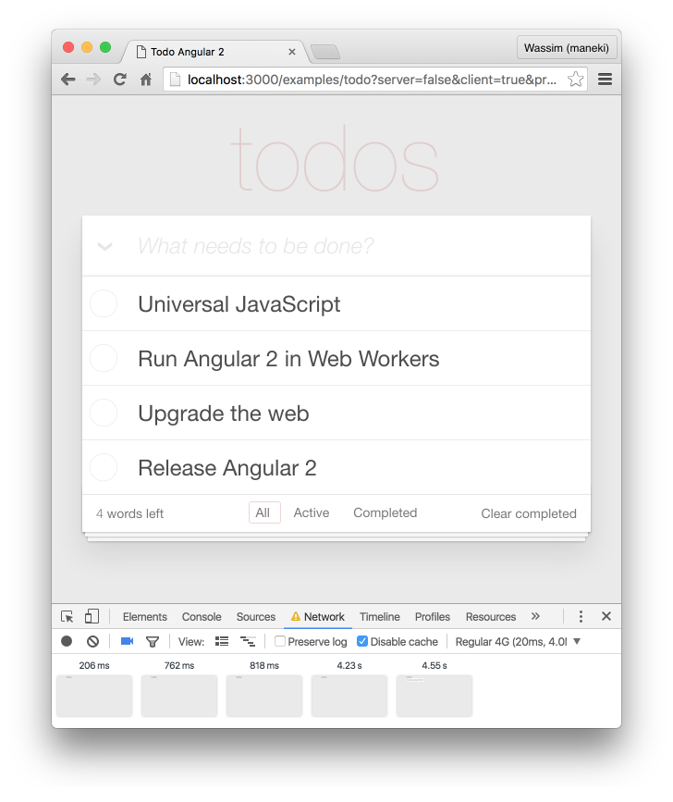Click the Run Angular 2 in Web Workers text
673x802 pixels.
click(288, 359)
